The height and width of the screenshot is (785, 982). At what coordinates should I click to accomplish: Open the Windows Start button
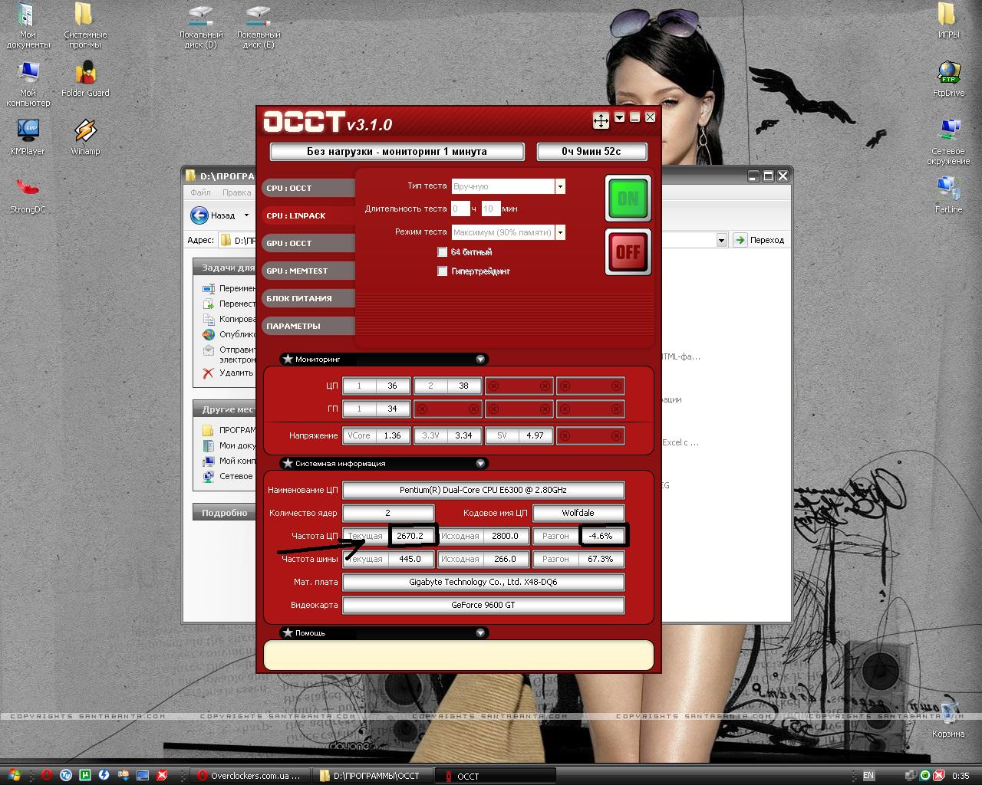click(13, 775)
